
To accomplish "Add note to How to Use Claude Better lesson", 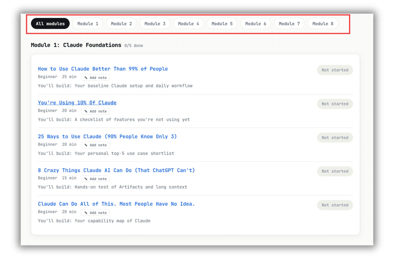I will [x=95, y=77].
